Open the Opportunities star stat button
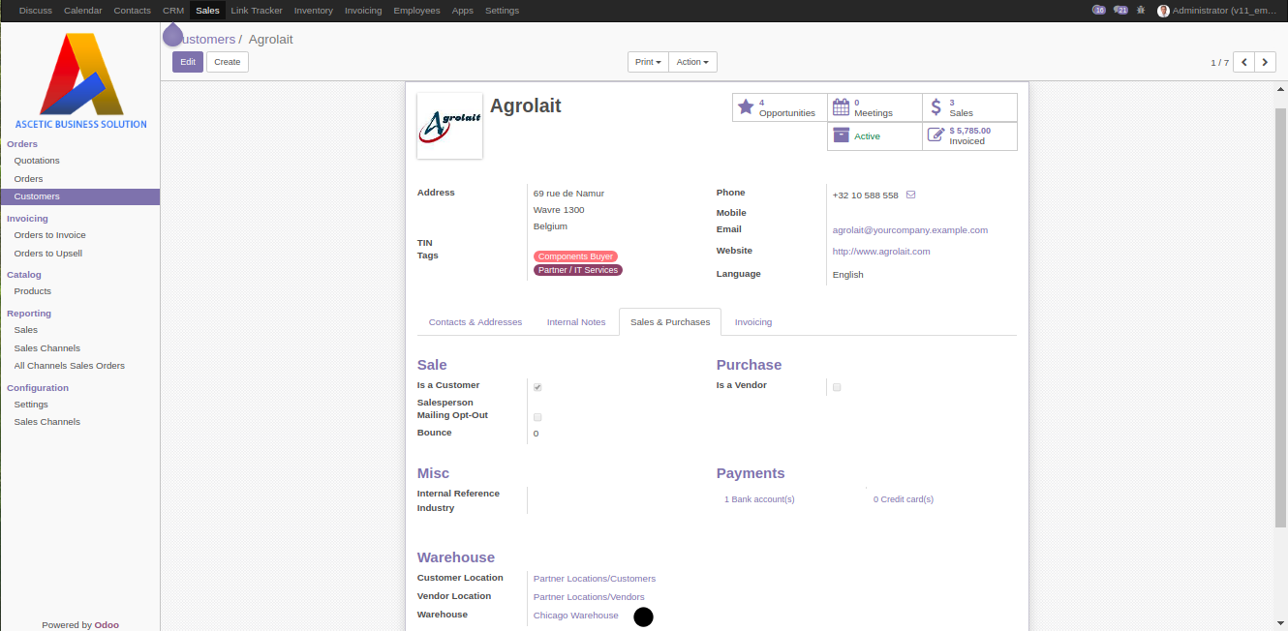The height and width of the screenshot is (631, 1288). coord(780,107)
